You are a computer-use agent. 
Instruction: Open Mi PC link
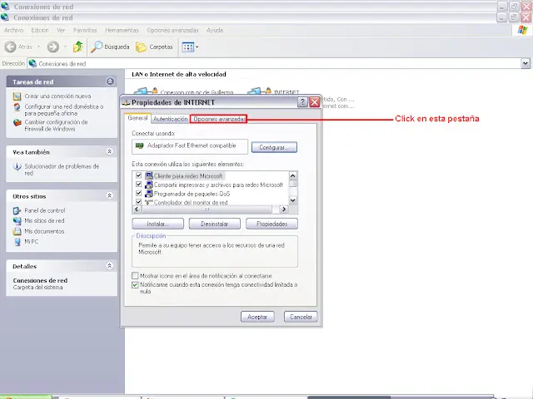(32, 242)
